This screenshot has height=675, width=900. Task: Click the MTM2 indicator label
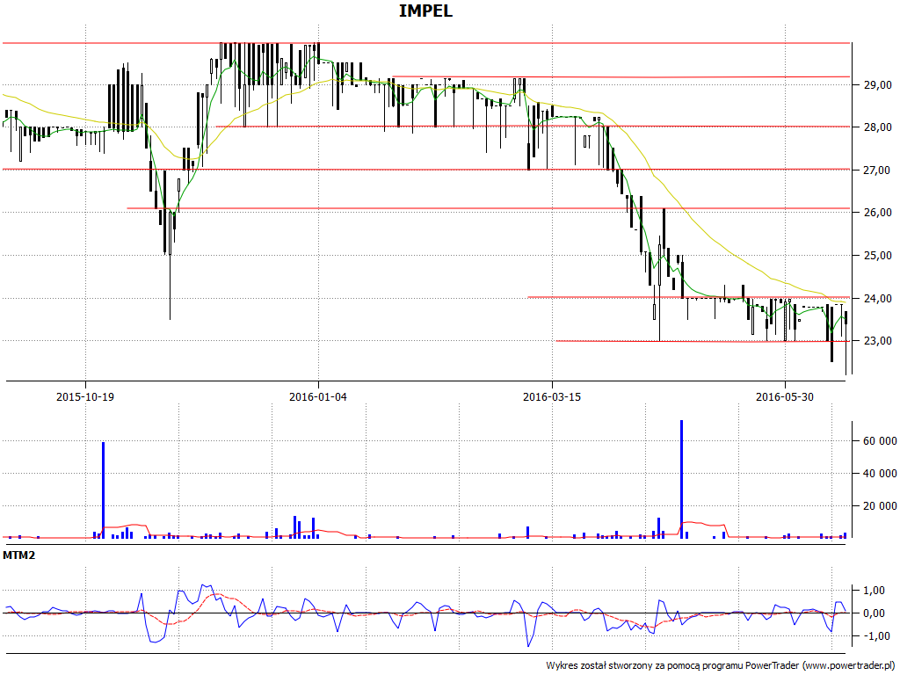19,555
